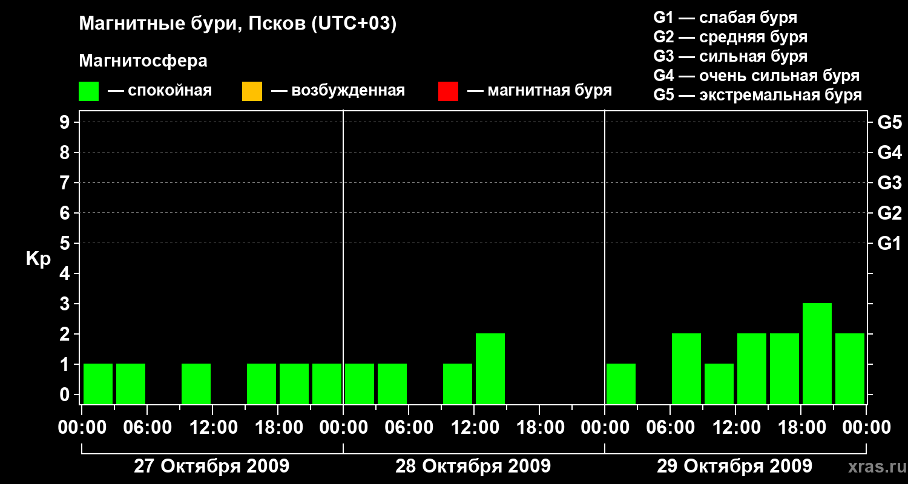Image resolution: width=908 pixels, height=484 pixels.
Task: Click the "Kp" axis label
Action: [x=38, y=259]
